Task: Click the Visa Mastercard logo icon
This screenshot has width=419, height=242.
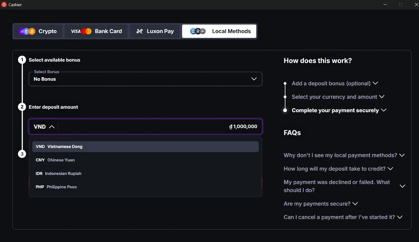Action: [x=81, y=31]
